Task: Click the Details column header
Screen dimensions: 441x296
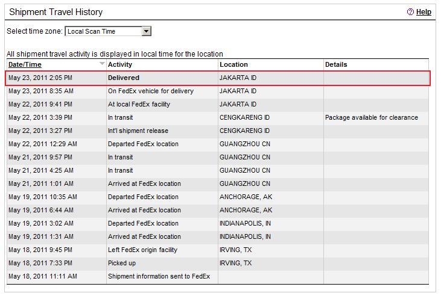Action: [336, 64]
